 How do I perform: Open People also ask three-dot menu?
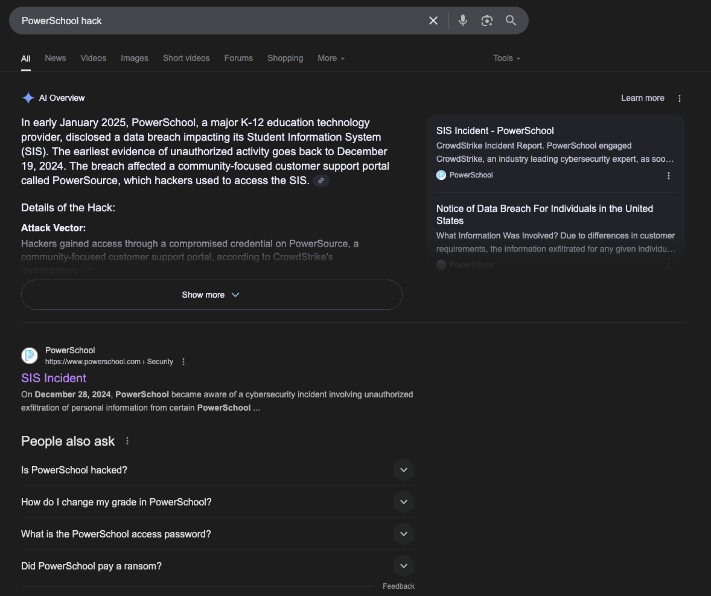click(x=127, y=441)
